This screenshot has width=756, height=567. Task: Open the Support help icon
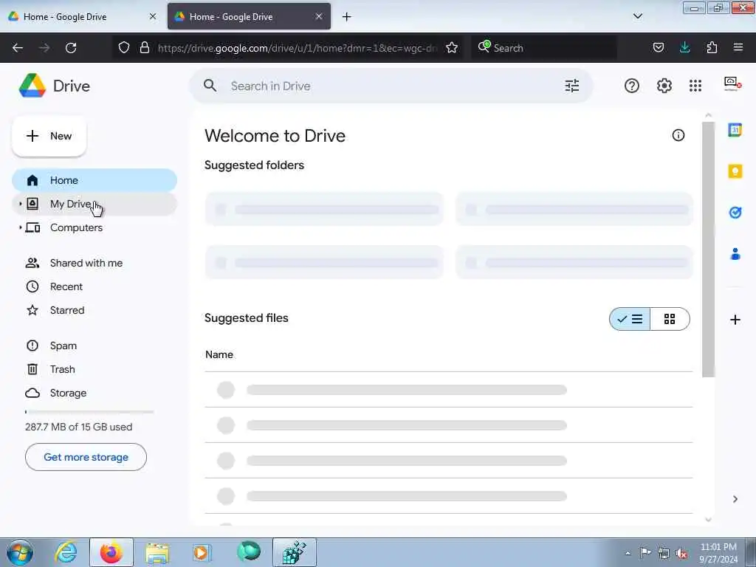pyautogui.click(x=632, y=86)
